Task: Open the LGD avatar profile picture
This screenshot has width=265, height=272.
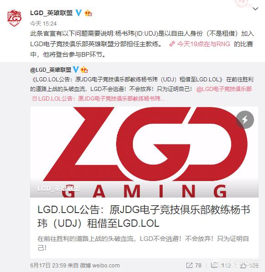Action: 15,18
